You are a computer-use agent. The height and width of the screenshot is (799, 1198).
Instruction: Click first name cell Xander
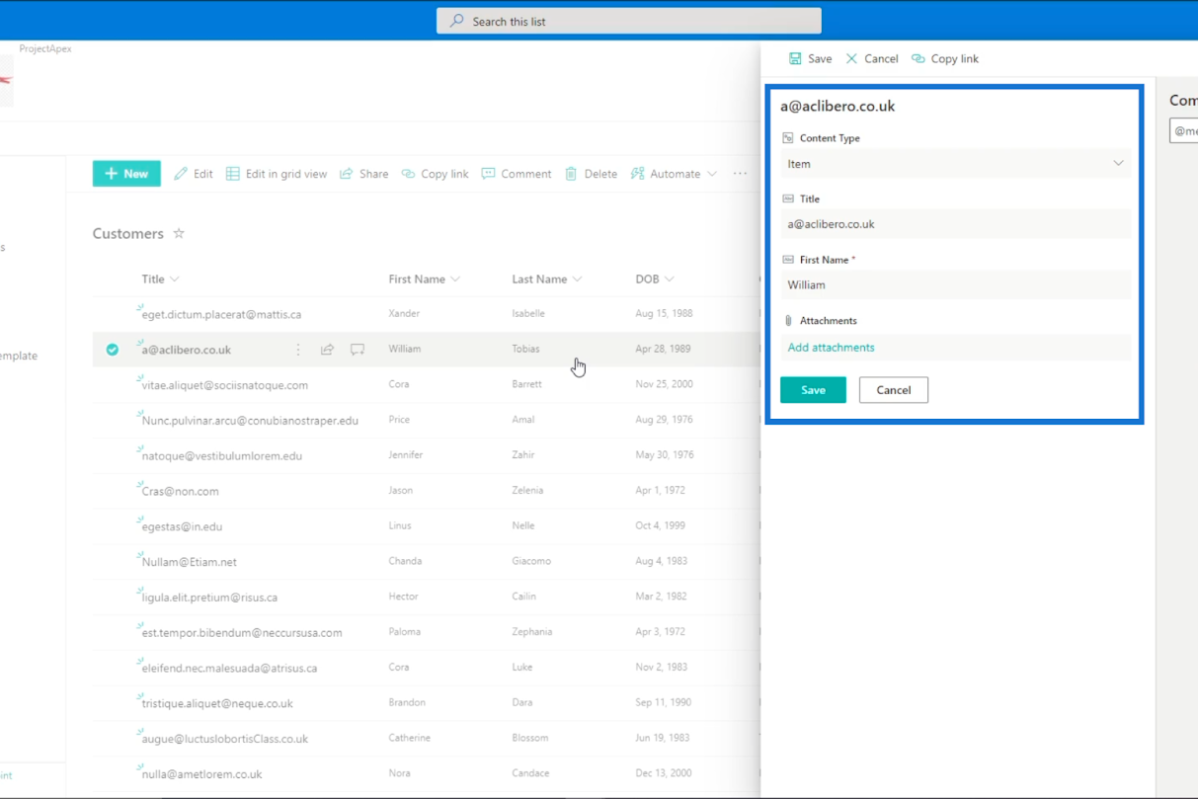(404, 314)
